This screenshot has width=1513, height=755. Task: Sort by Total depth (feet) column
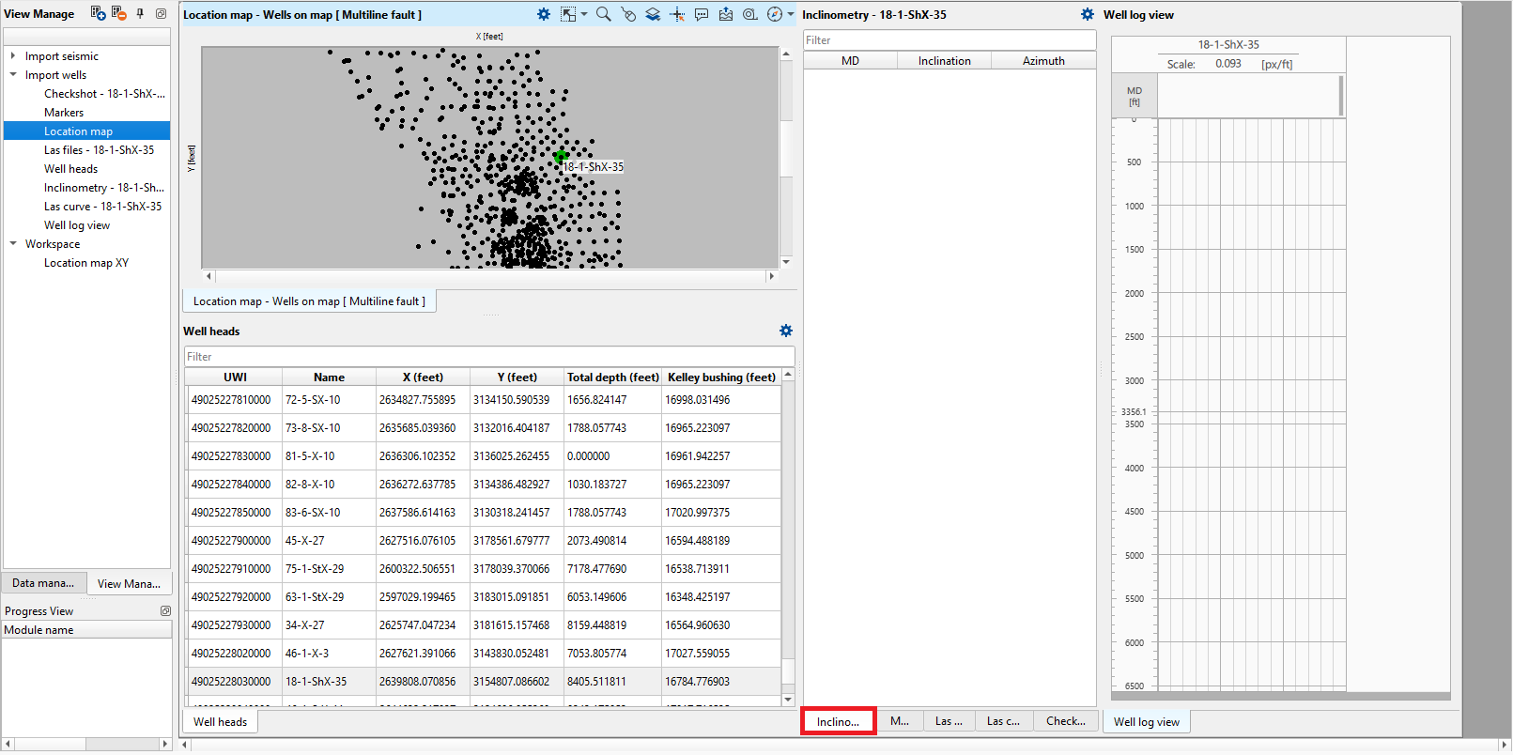613,377
